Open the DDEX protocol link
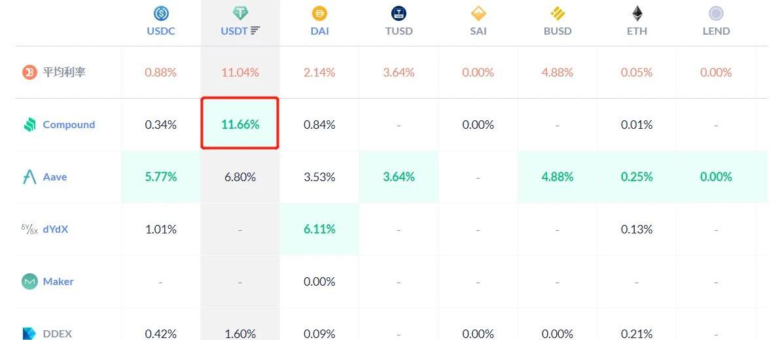Viewport: 780px width, 340px height. pyautogui.click(x=58, y=333)
